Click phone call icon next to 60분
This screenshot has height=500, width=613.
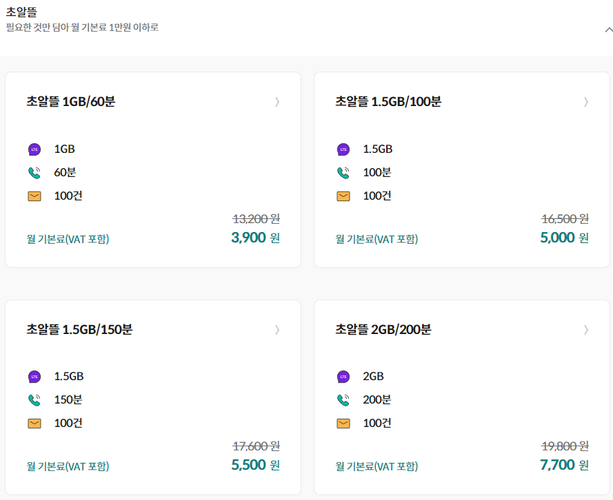[34, 173]
